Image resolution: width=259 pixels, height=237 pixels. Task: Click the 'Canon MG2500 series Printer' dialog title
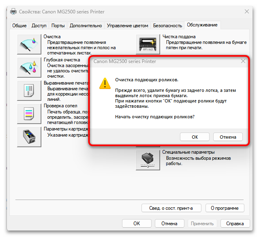coord(125,61)
